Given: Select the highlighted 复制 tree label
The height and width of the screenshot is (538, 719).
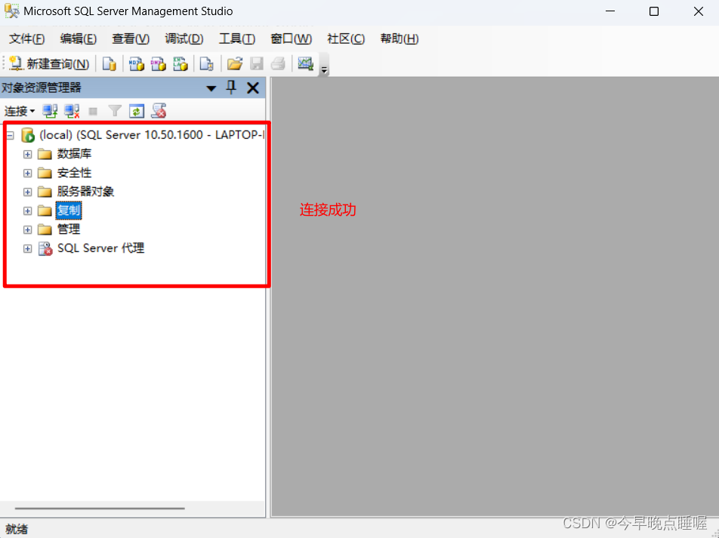Looking at the screenshot, I should 69,211.
